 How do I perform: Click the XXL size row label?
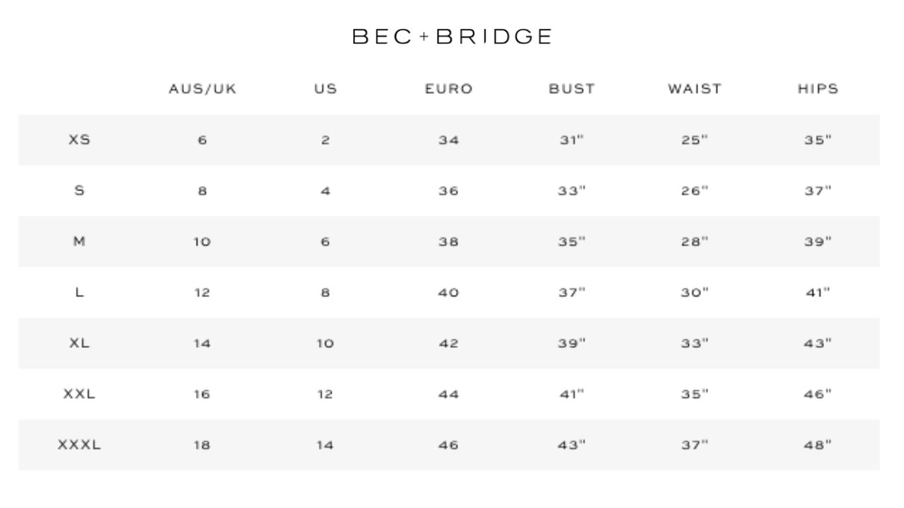(x=79, y=394)
